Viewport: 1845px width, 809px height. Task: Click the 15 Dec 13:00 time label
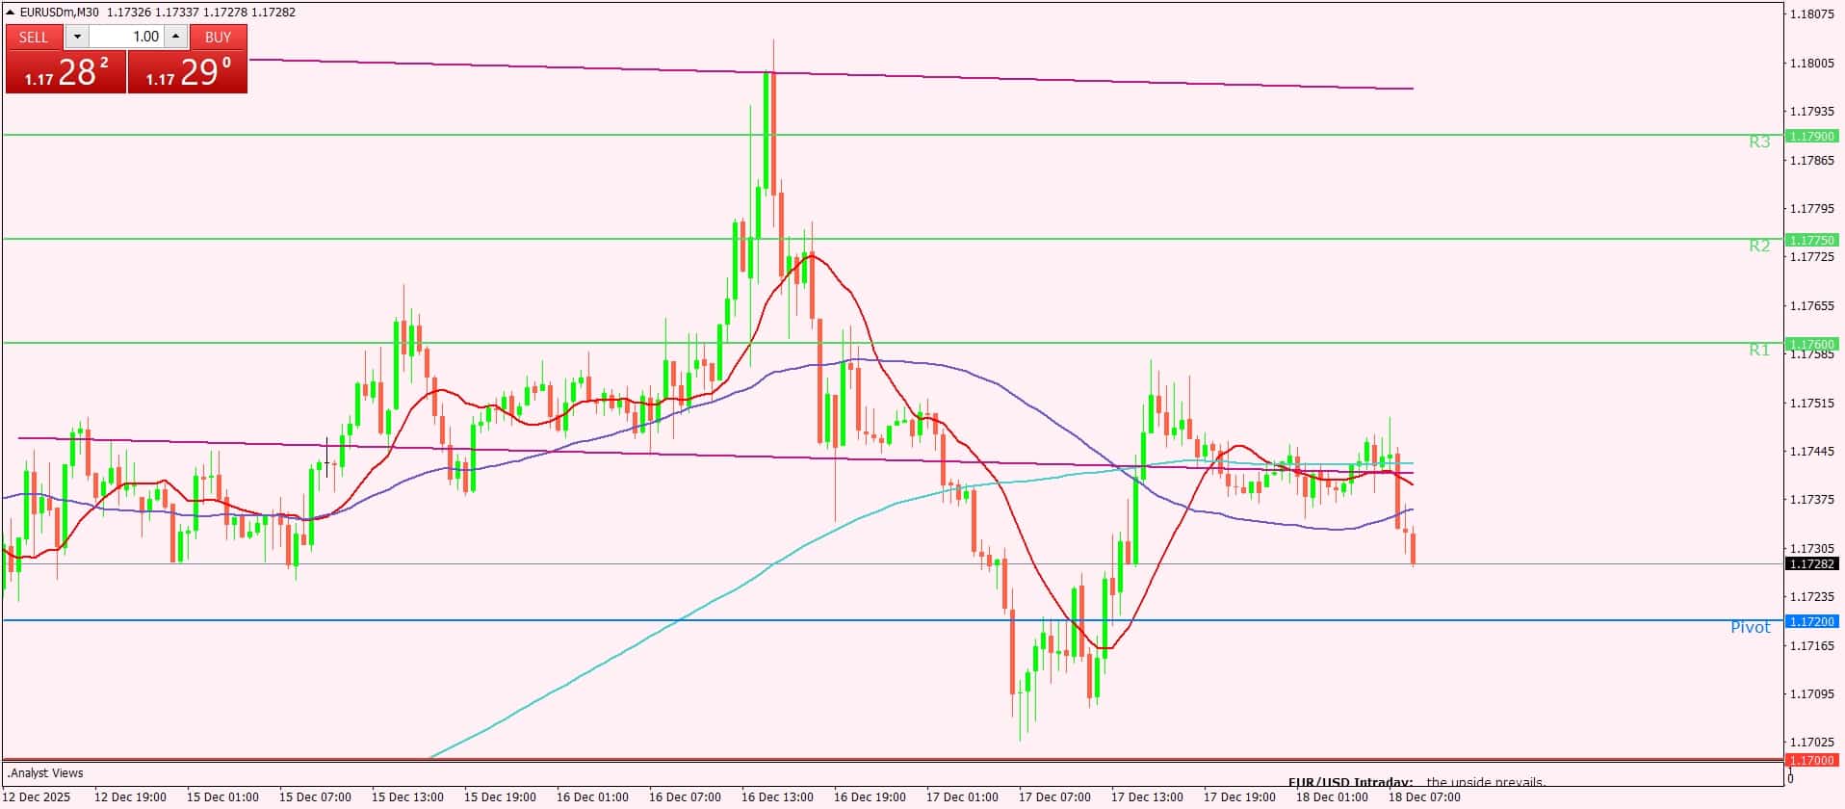pos(407,797)
